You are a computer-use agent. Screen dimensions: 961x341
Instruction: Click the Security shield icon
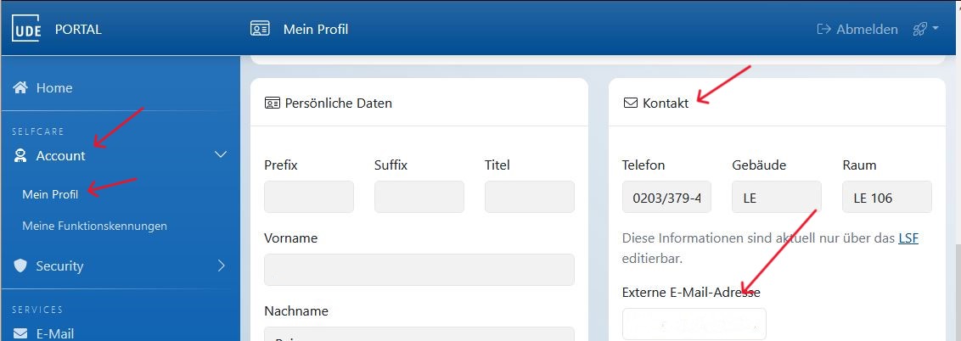tap(20, 266)
